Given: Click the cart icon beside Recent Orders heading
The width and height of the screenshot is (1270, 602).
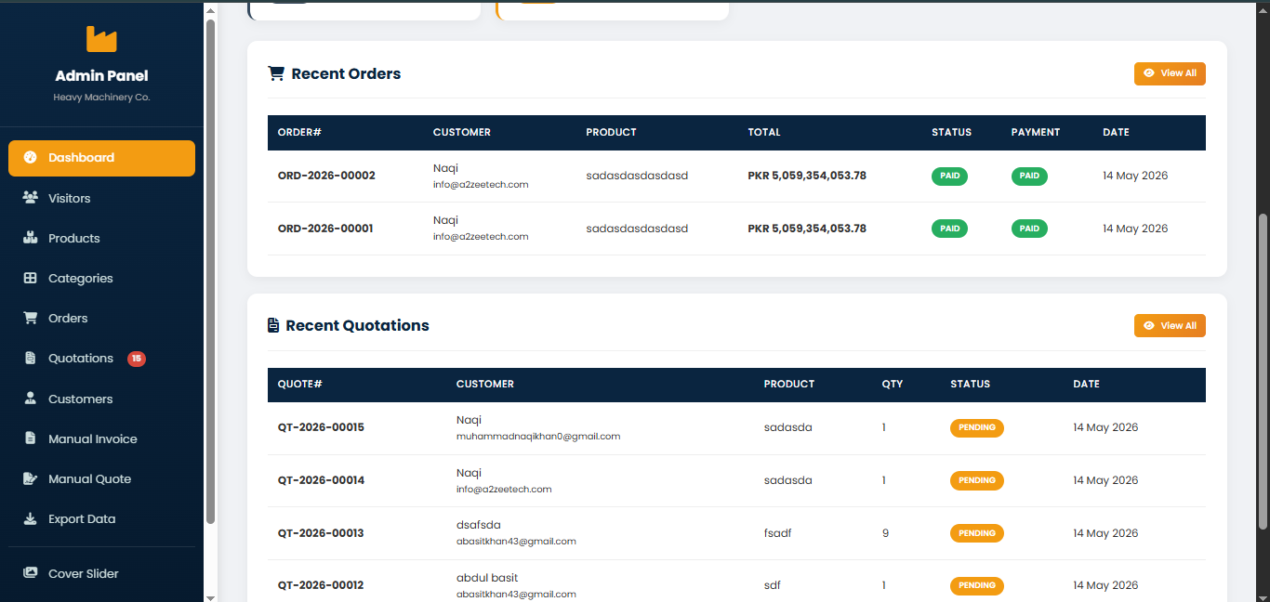Looking at the screenshot, I should pyautogui.click(x=276, y=73).
